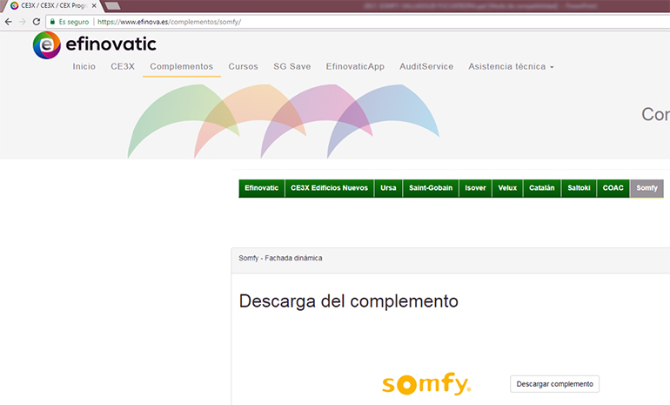This screenshot has height=405, width=670.
Task: Go to Inicio in the navigation
Action: tap(84, 66)
